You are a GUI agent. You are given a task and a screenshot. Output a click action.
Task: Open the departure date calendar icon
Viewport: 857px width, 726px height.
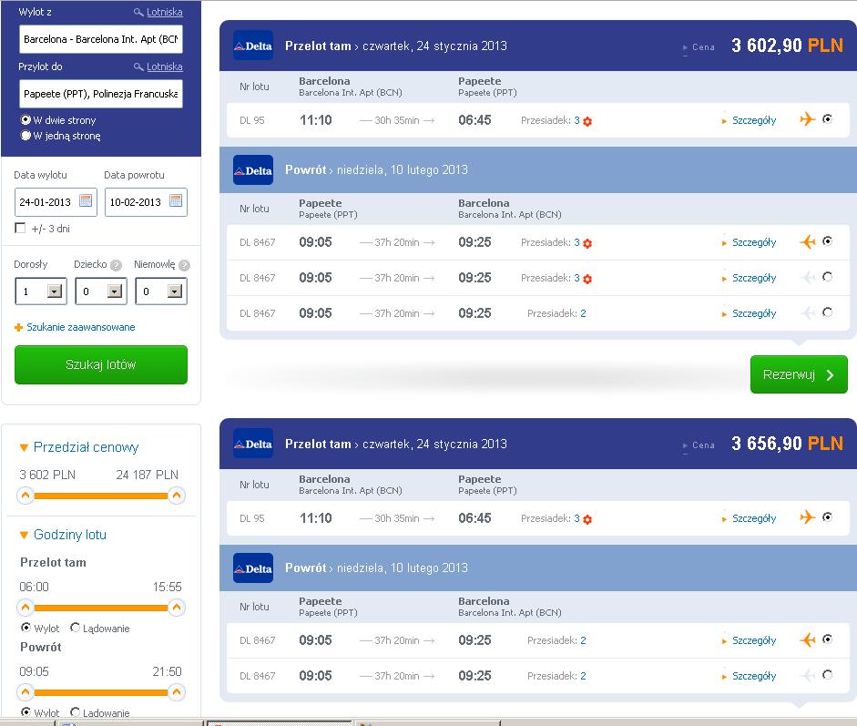86,200
